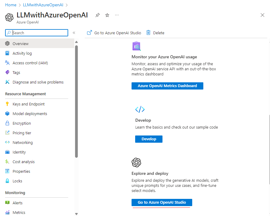Click the external link icon beside Go to Azure OpenAI Studio
Image resolution: width=270 pixels, height=216 pixels.
[x=89, y=32]
